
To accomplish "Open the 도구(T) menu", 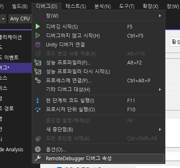I will [x=127, y=7].
